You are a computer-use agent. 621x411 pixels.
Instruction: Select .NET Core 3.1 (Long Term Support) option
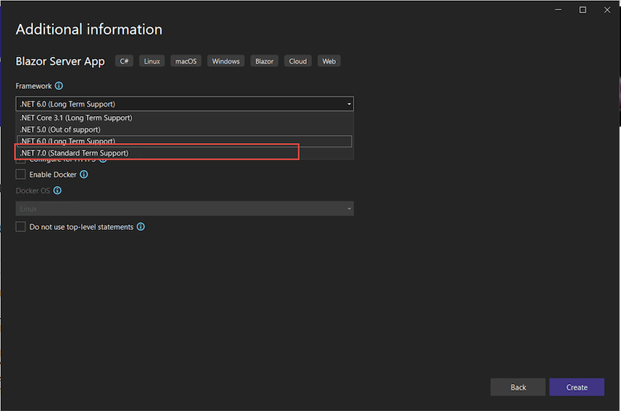point(77,118)
